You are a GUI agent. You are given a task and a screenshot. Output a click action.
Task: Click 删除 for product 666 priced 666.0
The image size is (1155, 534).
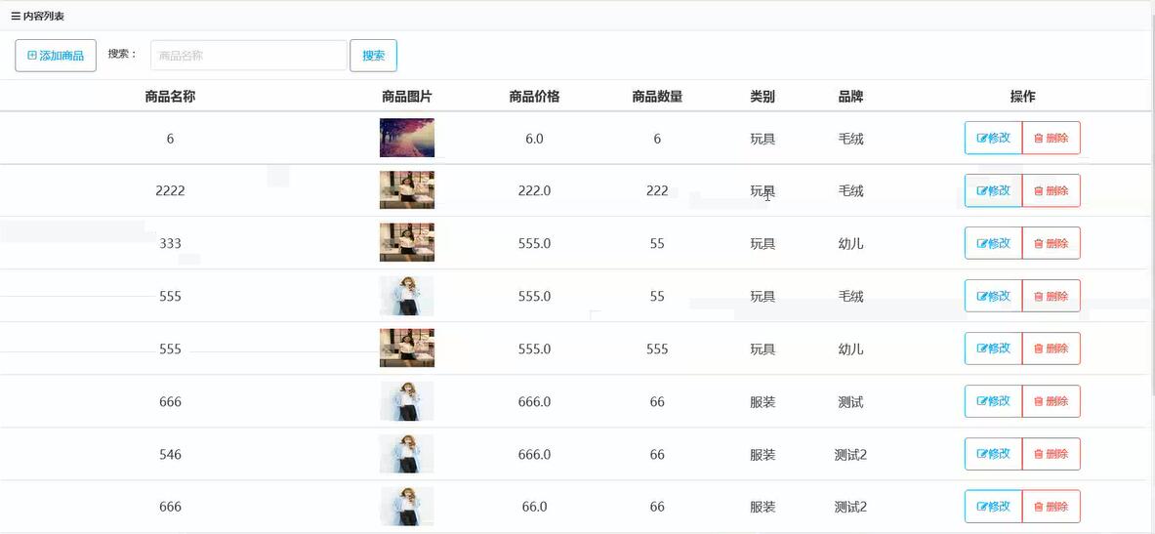coord(1052,401)
